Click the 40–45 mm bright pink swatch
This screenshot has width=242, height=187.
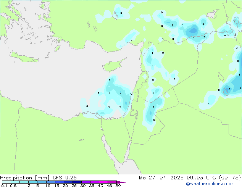point(103,182)
